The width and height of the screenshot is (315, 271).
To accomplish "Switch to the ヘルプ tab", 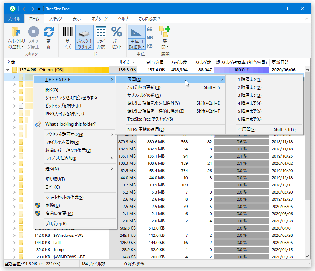I will (123, 19).
